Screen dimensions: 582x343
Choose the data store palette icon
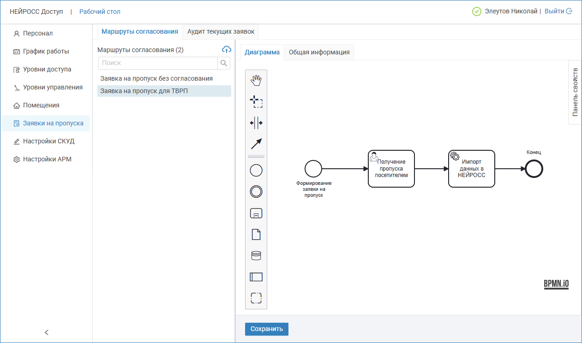tap(256, 255)
